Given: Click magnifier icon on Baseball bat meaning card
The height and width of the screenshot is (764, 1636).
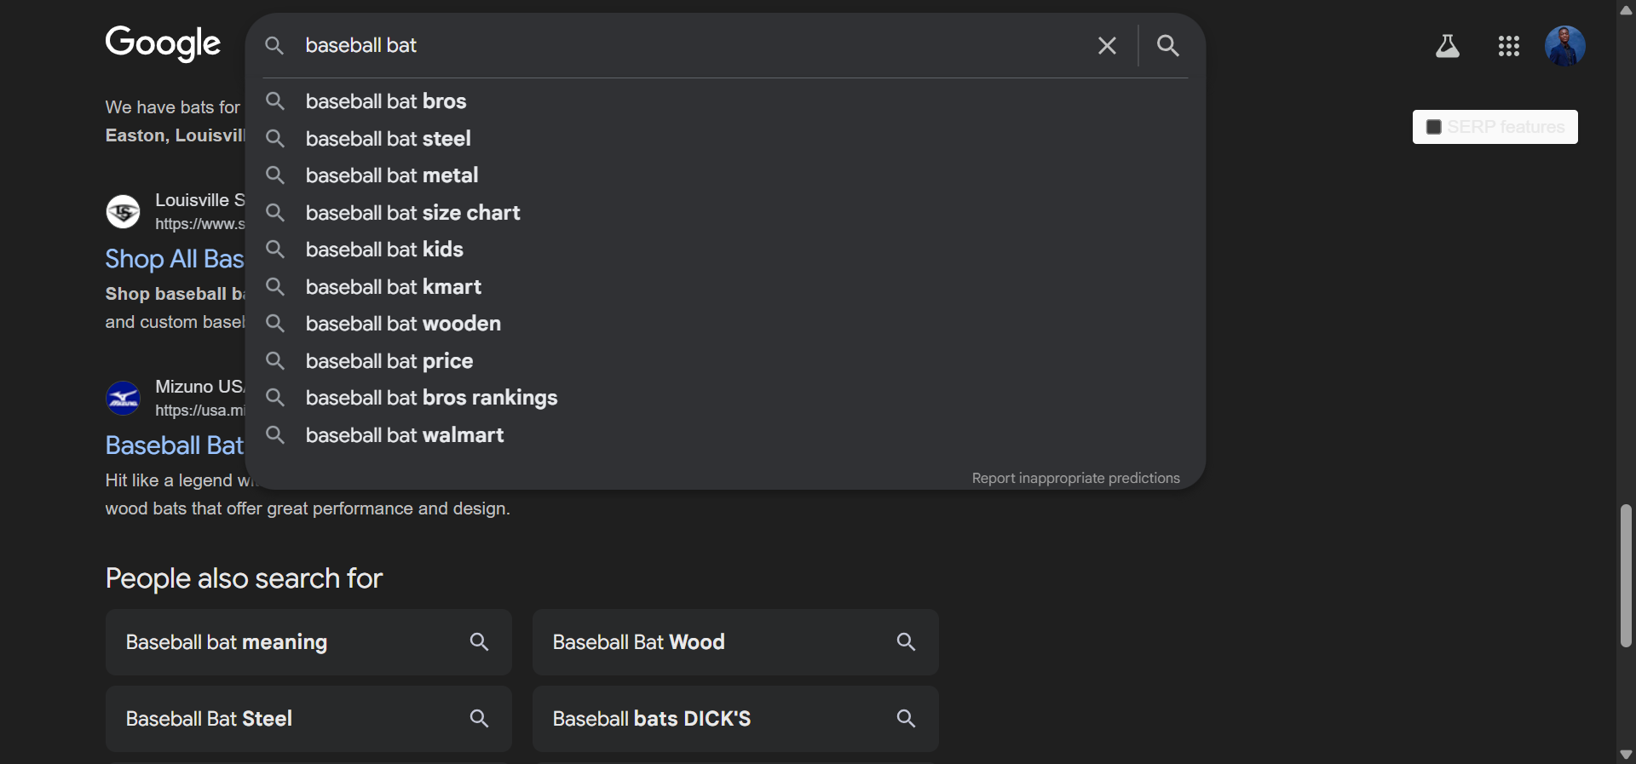Looking at the screenshot, I should coord(480,642).
